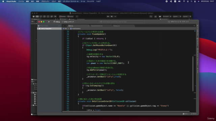Open the Debug configuration selector

pyautogui.click(x=57, y=22)
